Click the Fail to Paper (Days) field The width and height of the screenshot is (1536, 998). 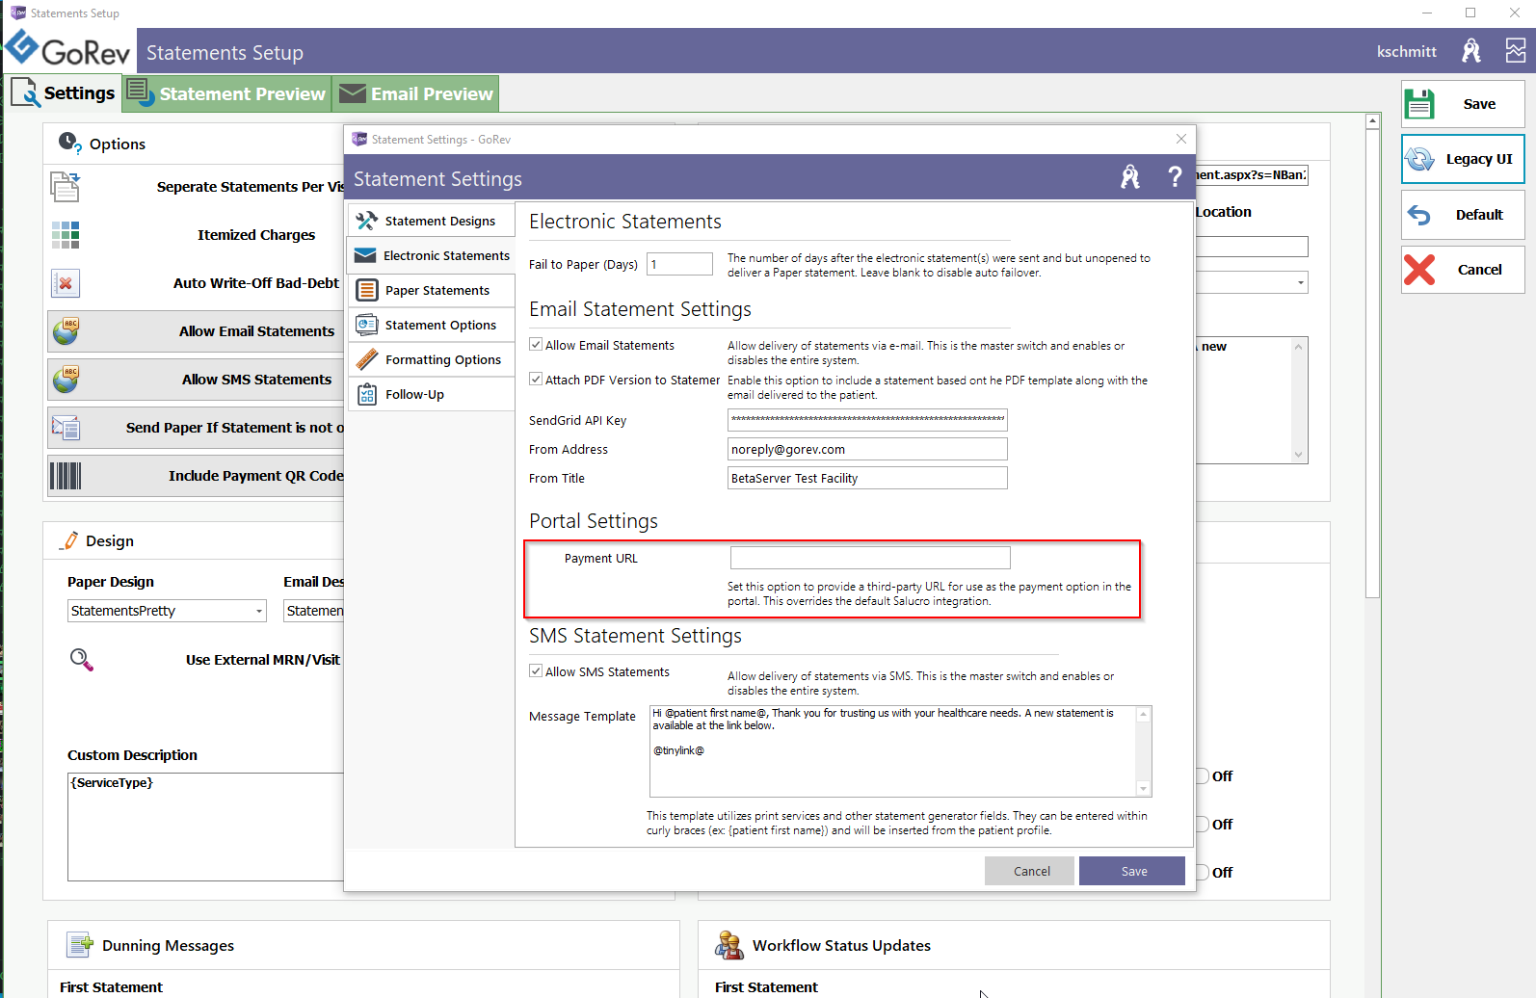(679, 264)
